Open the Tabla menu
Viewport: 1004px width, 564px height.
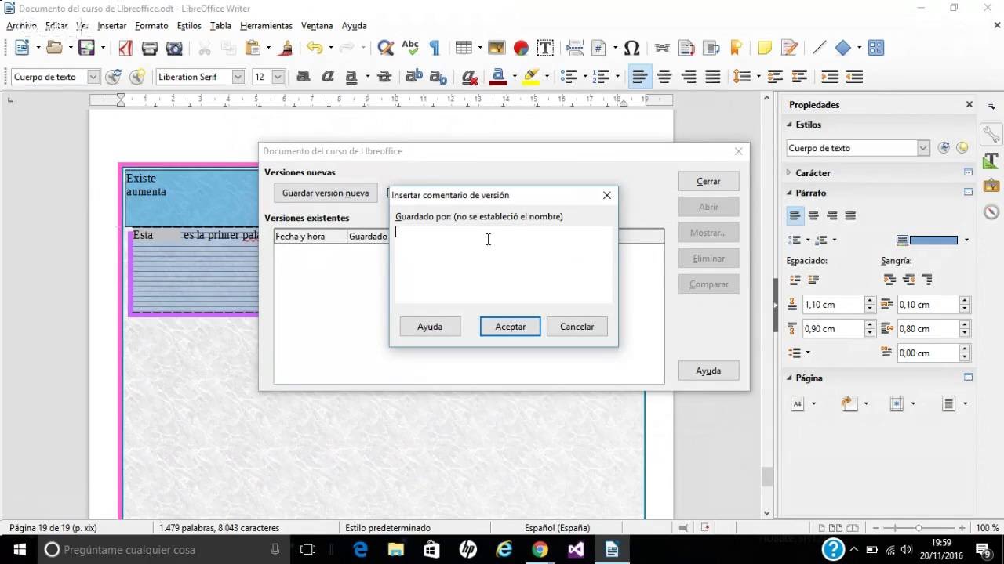220,26
